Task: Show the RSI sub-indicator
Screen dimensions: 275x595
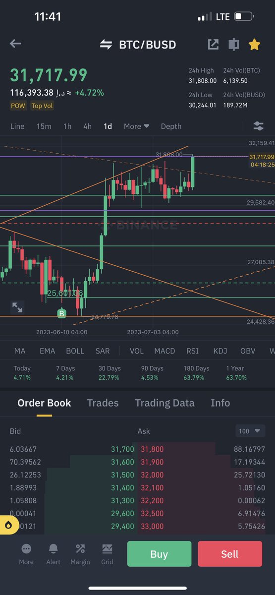Action: [192, 351]
